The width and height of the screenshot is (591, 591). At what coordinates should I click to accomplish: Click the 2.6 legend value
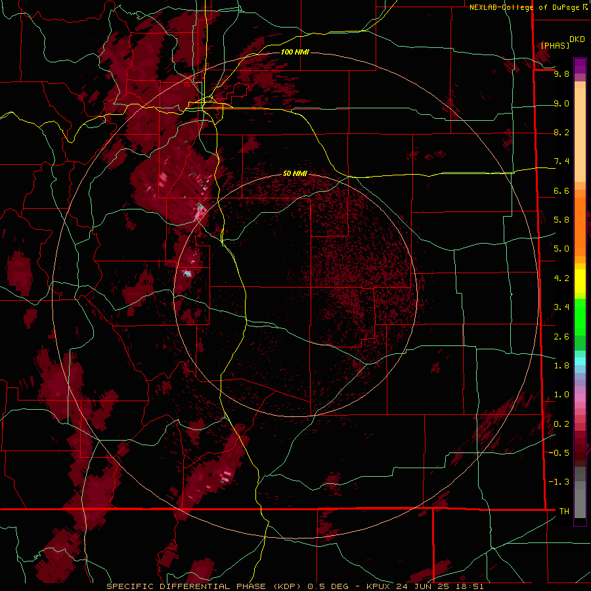pos(561,337)
